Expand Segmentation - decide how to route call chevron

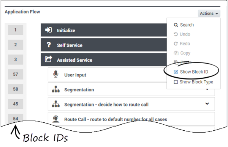[207, 104]
